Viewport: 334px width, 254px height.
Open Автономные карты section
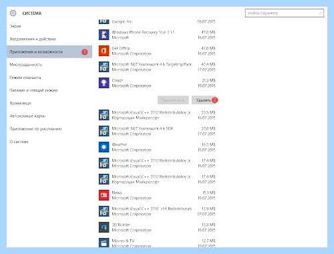[27, 116]
